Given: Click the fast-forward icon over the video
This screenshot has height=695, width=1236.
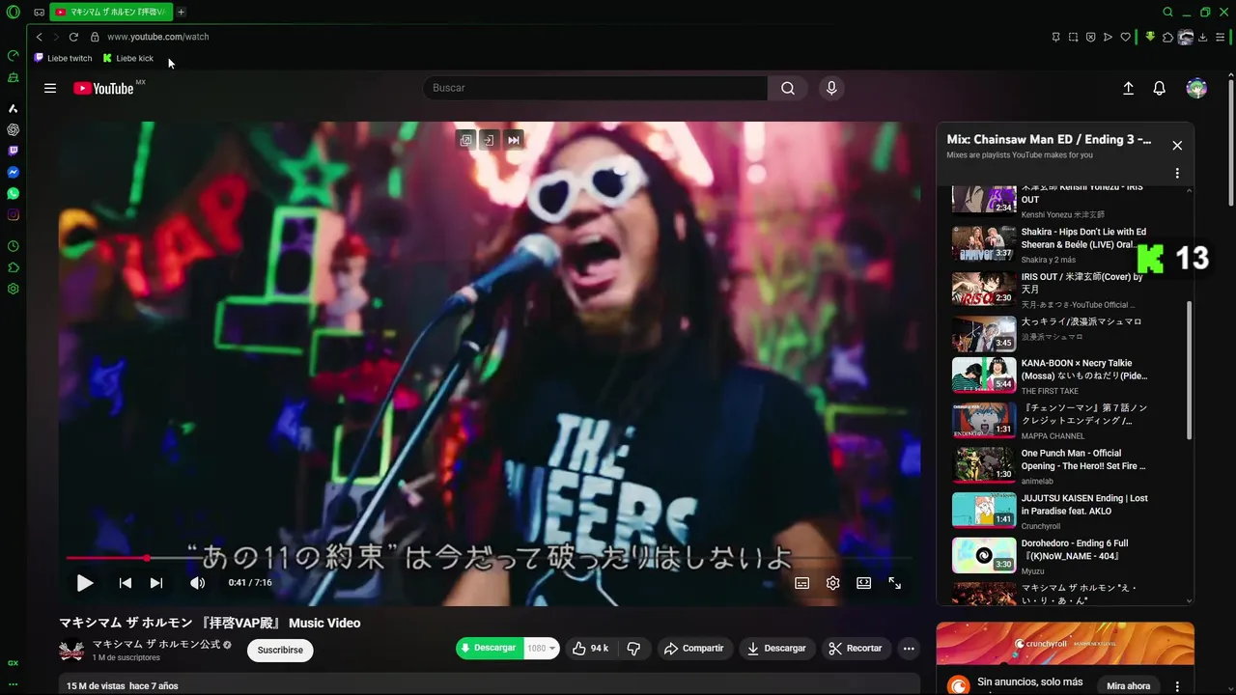Looking at the screenshot, I should [x=514, y=140].
